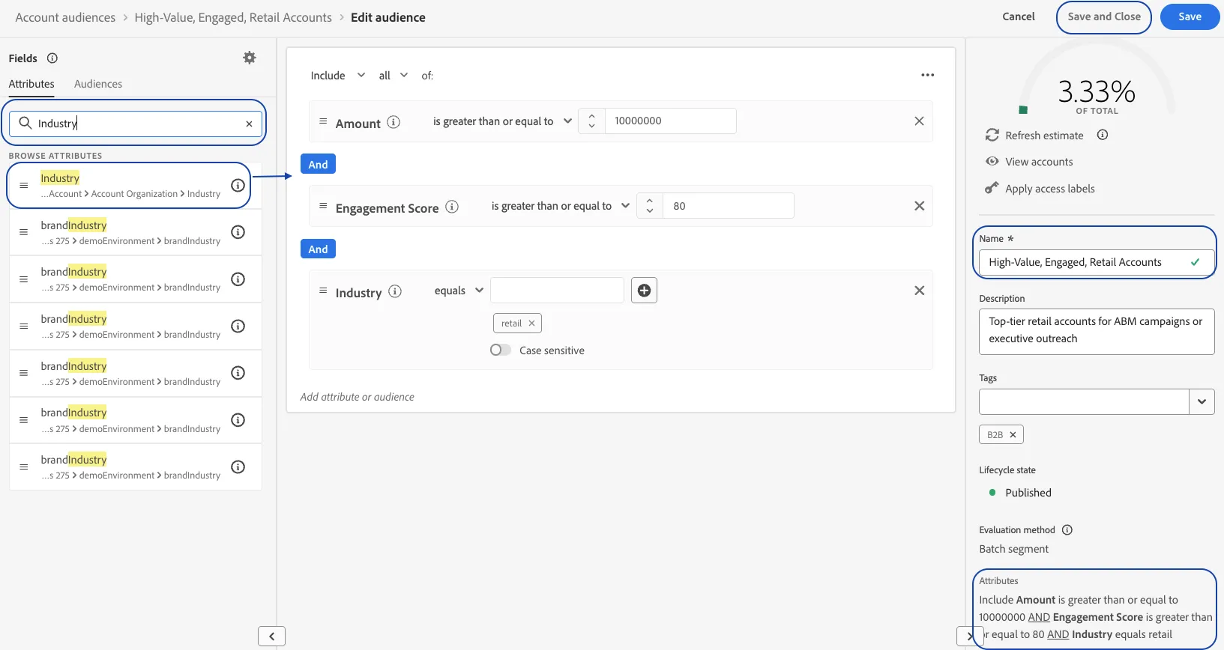This screenshot has width=1224, height=650.
Task: Adjust the Amount value stepper
Action: 591,121
